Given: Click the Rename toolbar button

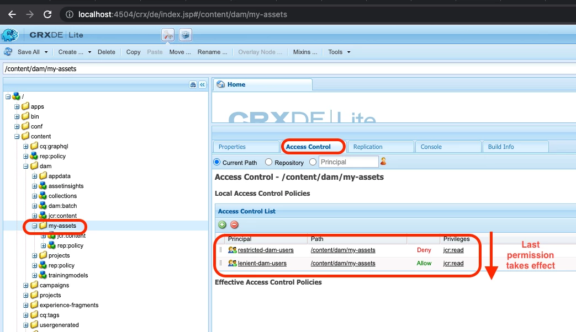Looking at the screenshot, I should click(212, 52).
